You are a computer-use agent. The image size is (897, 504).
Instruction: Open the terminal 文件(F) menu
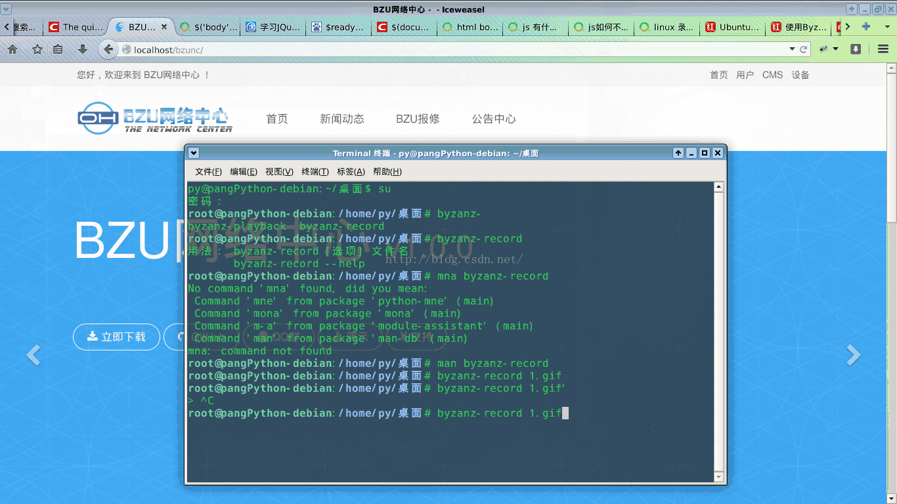click(x=208, y=172)
